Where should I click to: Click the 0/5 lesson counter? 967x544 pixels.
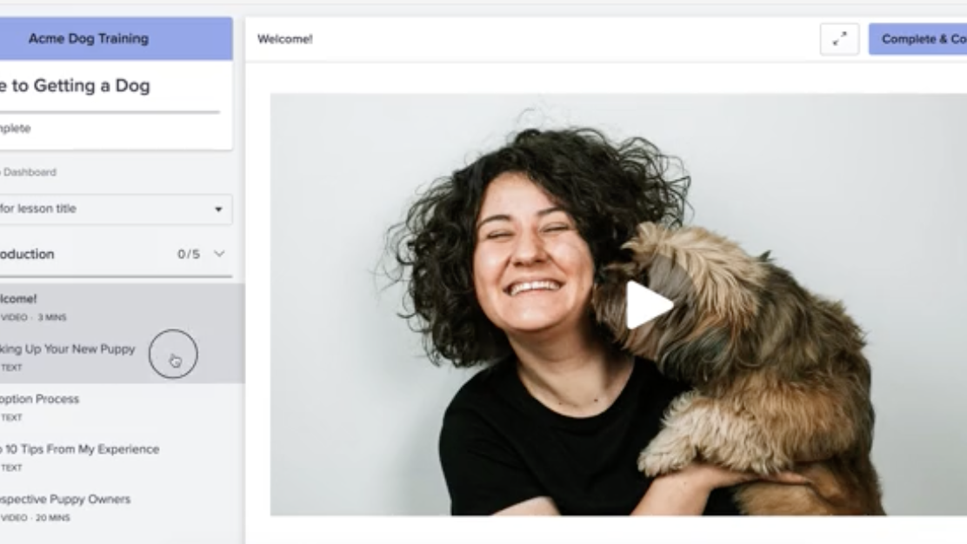189,254
